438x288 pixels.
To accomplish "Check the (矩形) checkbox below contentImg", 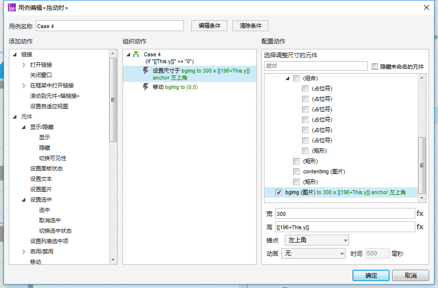I will click(297, 182).
